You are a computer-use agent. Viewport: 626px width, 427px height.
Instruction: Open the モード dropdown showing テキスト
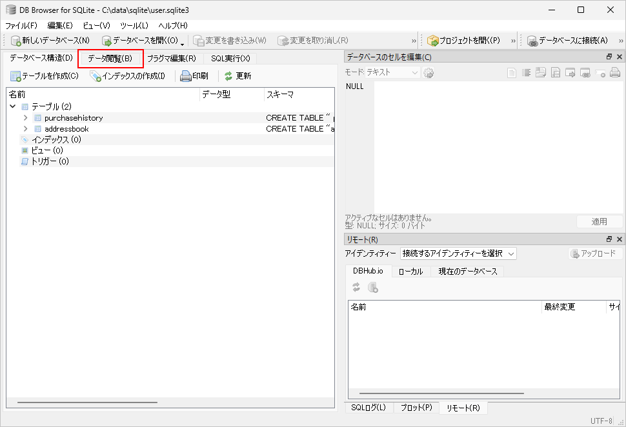[392, 72]
